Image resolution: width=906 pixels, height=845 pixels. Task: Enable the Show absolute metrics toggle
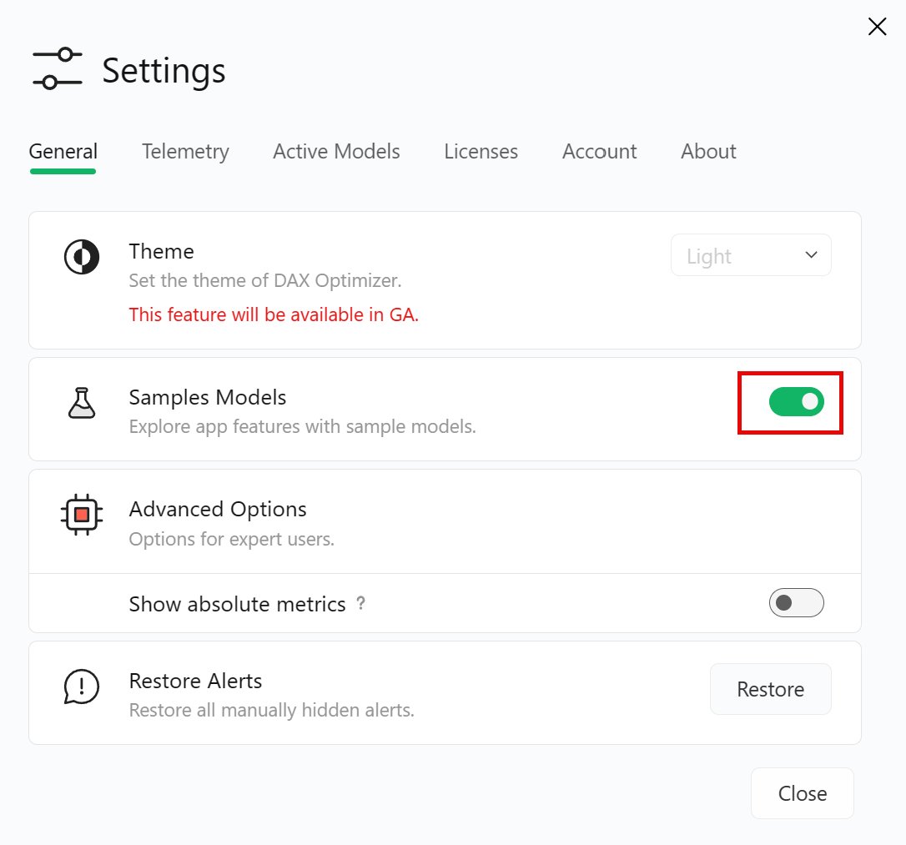click(x=796, y=602)
